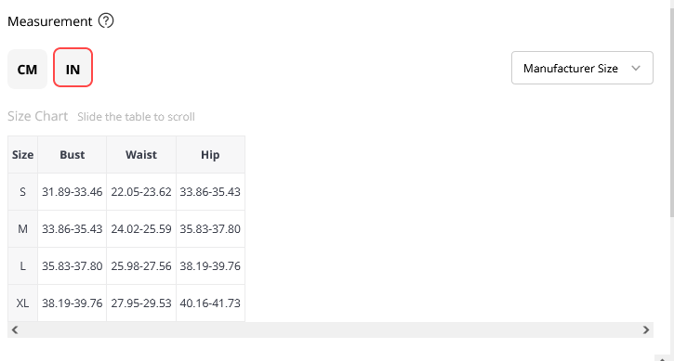Switch measurement units to CM

28,69
